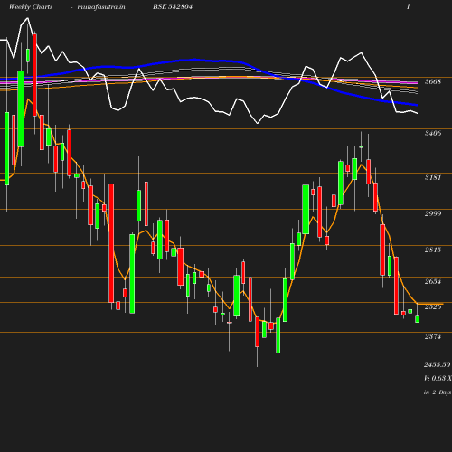This screenshot has height=452, width=452.
Task: Click the 3181 price level label
Action: [433, 177]
